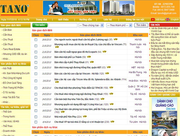The image size is (180, 136).
Task: Open the Theo thành phố dropdown
Action: click(119, 25)
